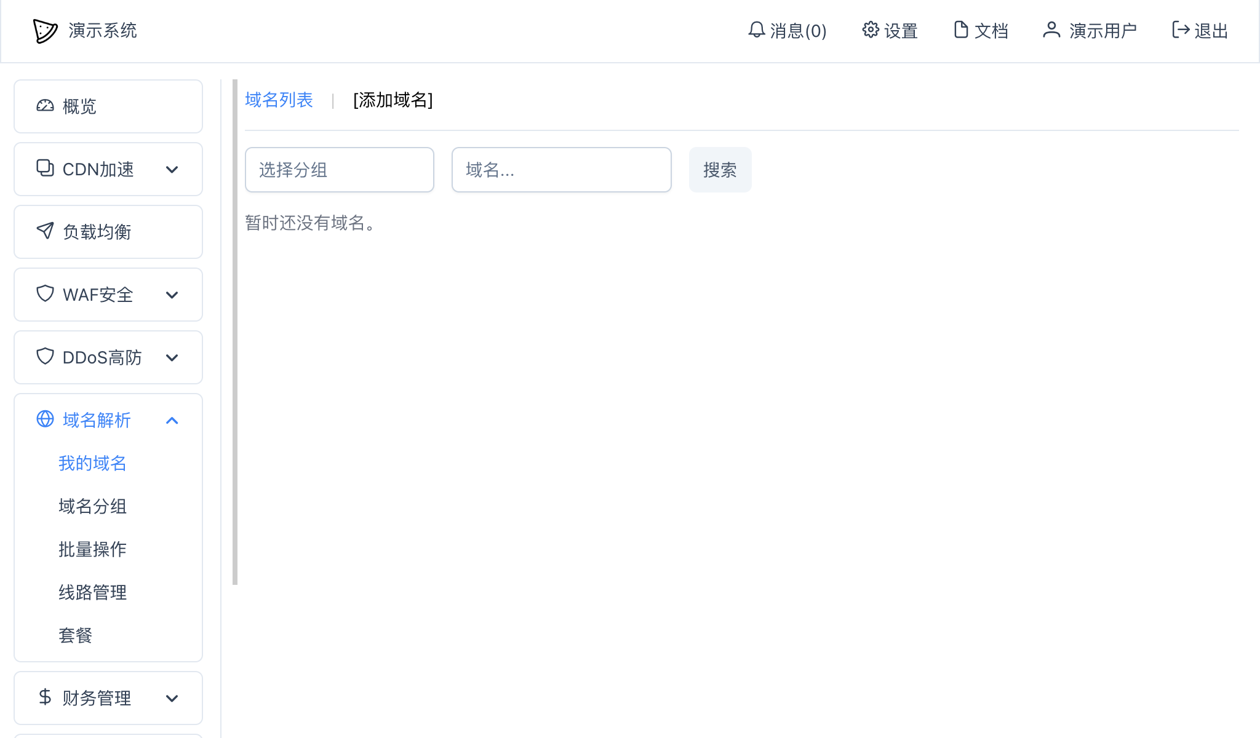Select 域名分组 in the sidebar menu
The height and width of the screenshot is (738, 1260).
(x=92, y=507)
